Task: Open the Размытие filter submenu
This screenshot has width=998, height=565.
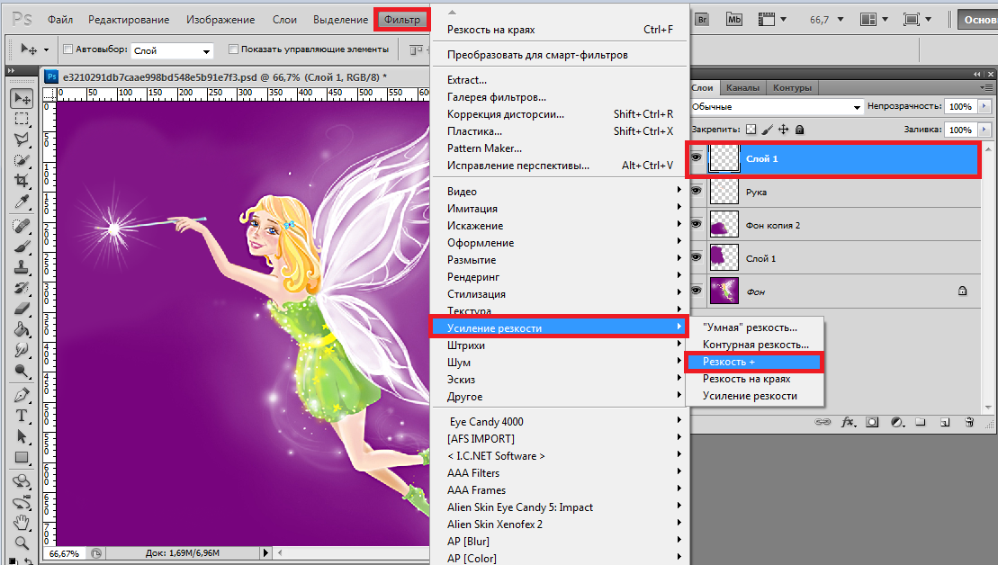Action: (x=560, y=260)
